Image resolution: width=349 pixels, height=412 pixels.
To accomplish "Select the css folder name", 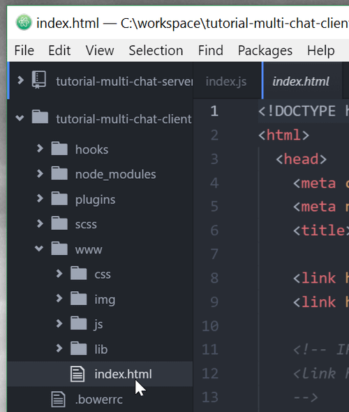I will point(103,274).
